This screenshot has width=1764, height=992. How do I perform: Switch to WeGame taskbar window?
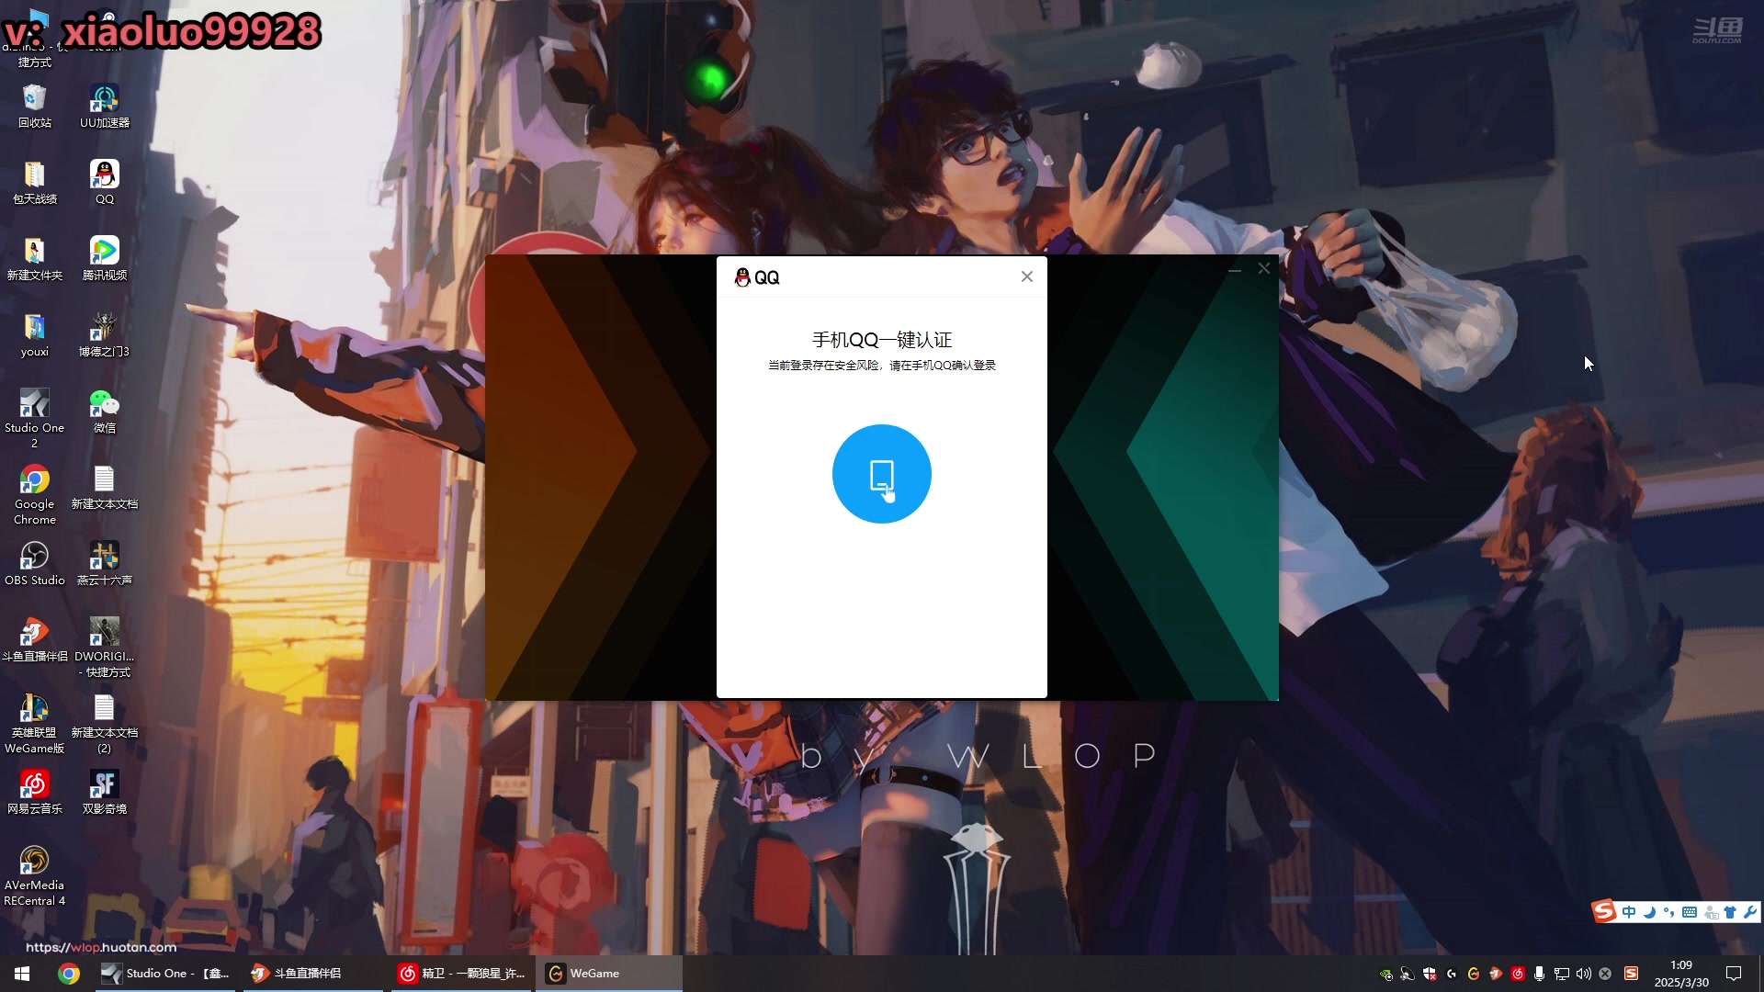click(610, 974)
